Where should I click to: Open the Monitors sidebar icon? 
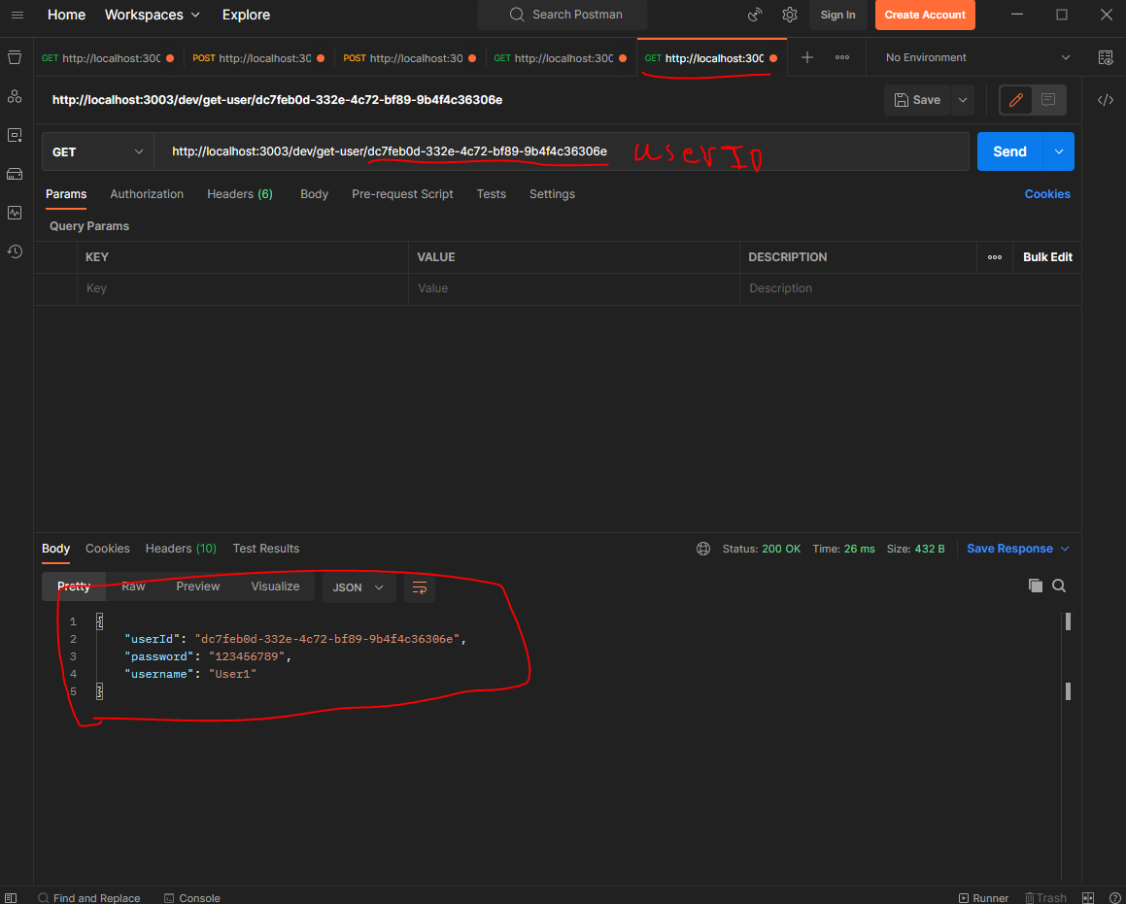[15, 213]
